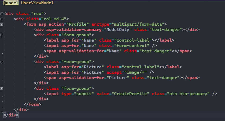The width and height of the screenshot is (225, 121).
Task: Collapse the div class="col-md-4" block
Action: click(2, 19)
